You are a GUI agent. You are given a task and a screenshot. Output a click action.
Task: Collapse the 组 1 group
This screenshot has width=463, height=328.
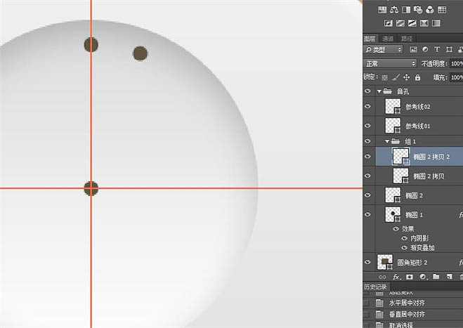[387, 141]
